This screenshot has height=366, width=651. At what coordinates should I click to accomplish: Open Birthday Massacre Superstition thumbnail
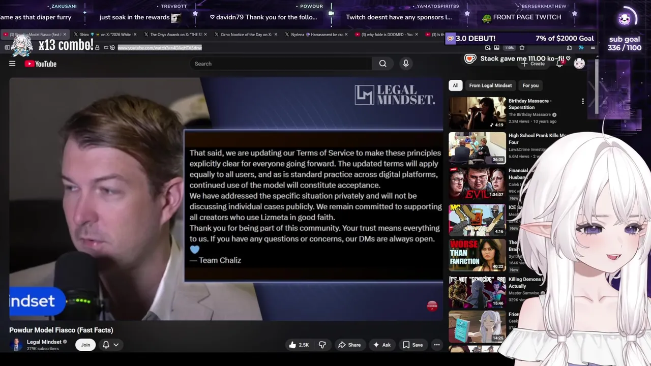477,112
